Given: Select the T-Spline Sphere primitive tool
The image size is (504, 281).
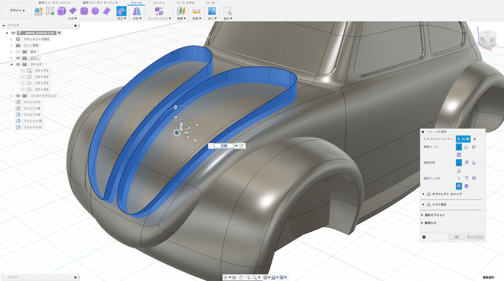Looking at the screenshot, I should point(95,11).
